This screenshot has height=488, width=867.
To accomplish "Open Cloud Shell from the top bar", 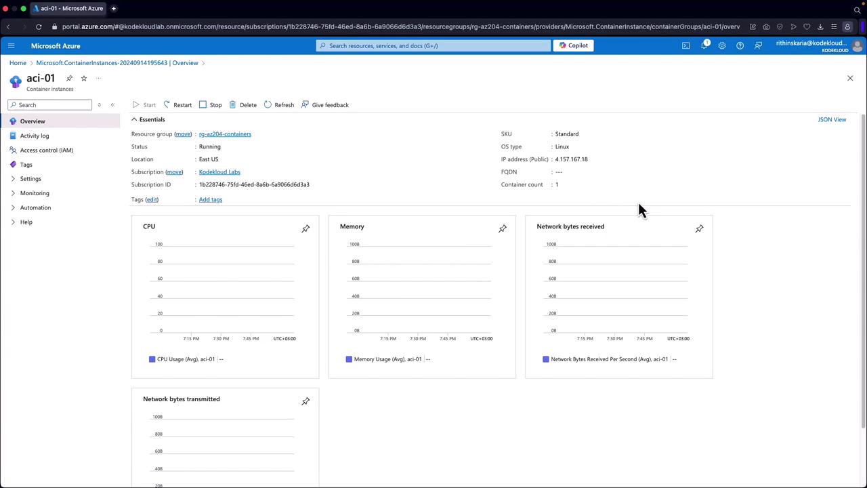I will tap(685, 45).
